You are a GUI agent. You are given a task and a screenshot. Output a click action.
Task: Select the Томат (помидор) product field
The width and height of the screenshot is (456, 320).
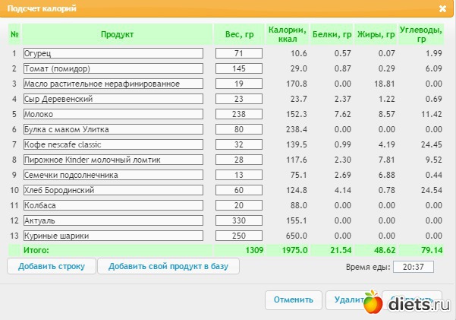tap(113, 68)
